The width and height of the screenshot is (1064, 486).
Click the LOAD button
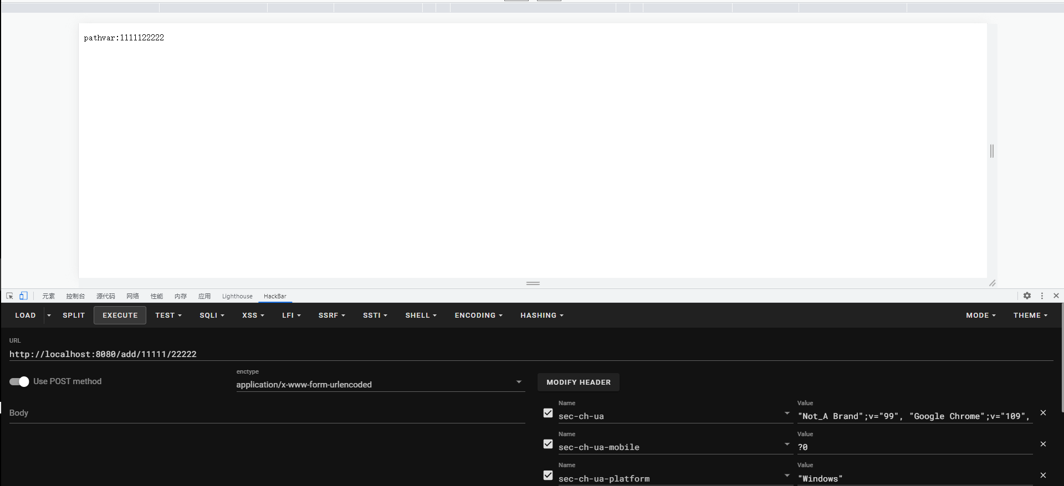click(25, 316)
